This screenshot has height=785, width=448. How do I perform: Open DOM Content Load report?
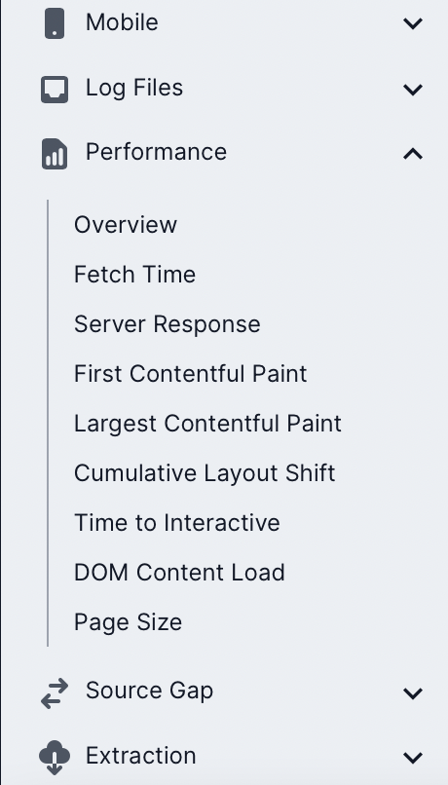(180, 573)
